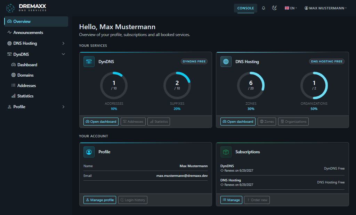Click the Zones button
356x215 pixels.
[x=267, y=121]
